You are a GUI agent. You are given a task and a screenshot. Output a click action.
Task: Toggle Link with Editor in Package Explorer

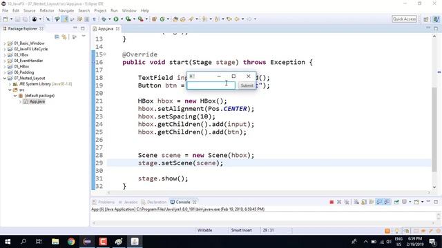pyautogui.click(x=64, y=37)
